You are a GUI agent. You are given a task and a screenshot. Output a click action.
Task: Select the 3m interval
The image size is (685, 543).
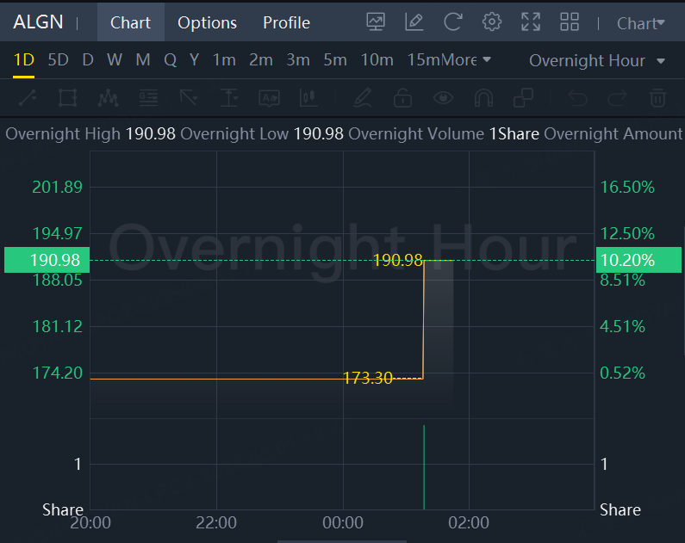coord(298,59)
